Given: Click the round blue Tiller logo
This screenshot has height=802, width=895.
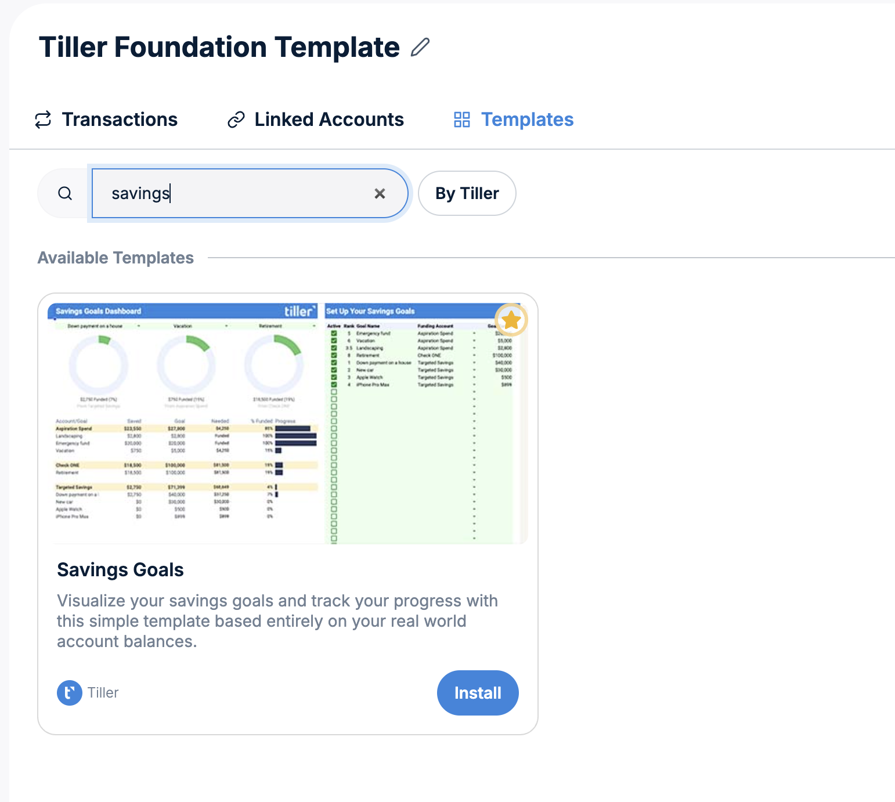Looking at the screenshot, I should (70, 693).
